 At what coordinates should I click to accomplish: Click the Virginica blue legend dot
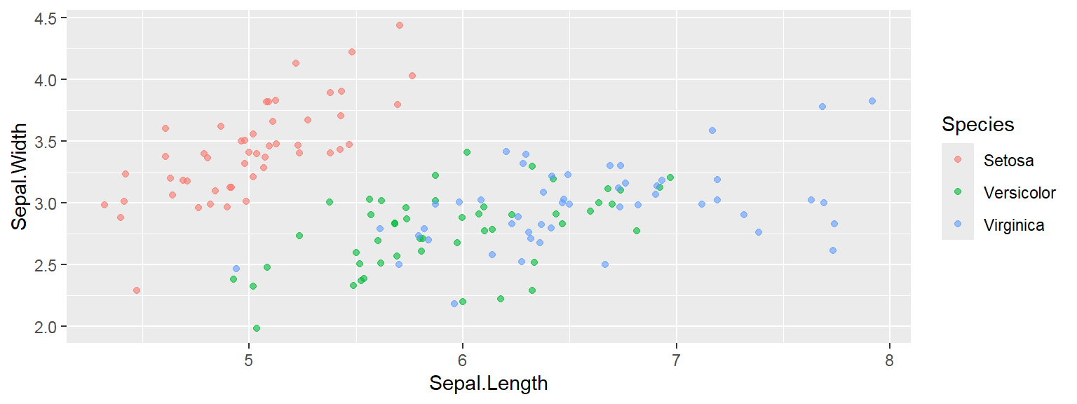[x=958, y=224]
